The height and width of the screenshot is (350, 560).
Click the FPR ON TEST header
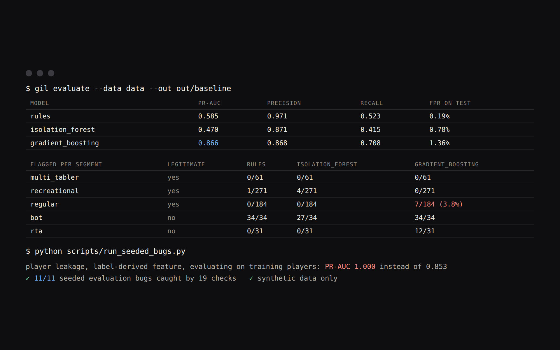pyautogui.click(x=450, y=103)
